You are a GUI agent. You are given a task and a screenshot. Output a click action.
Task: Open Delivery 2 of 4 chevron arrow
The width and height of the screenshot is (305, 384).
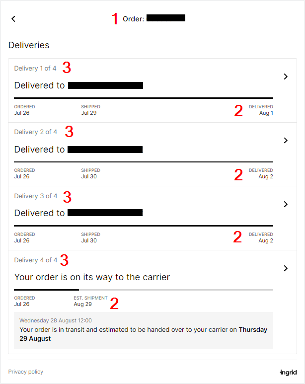click(286, 141)
